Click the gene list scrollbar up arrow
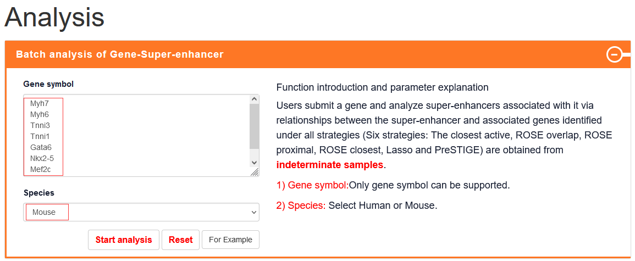 (254, 99)
